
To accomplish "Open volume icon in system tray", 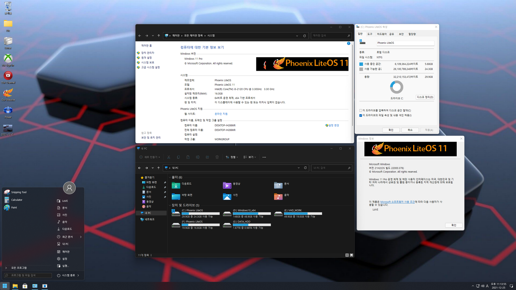I will click(483, 286).
